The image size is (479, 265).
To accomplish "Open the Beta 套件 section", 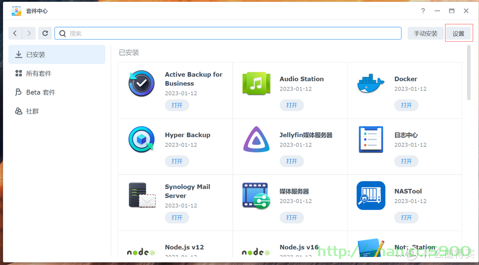I will (x=57, y=92).
